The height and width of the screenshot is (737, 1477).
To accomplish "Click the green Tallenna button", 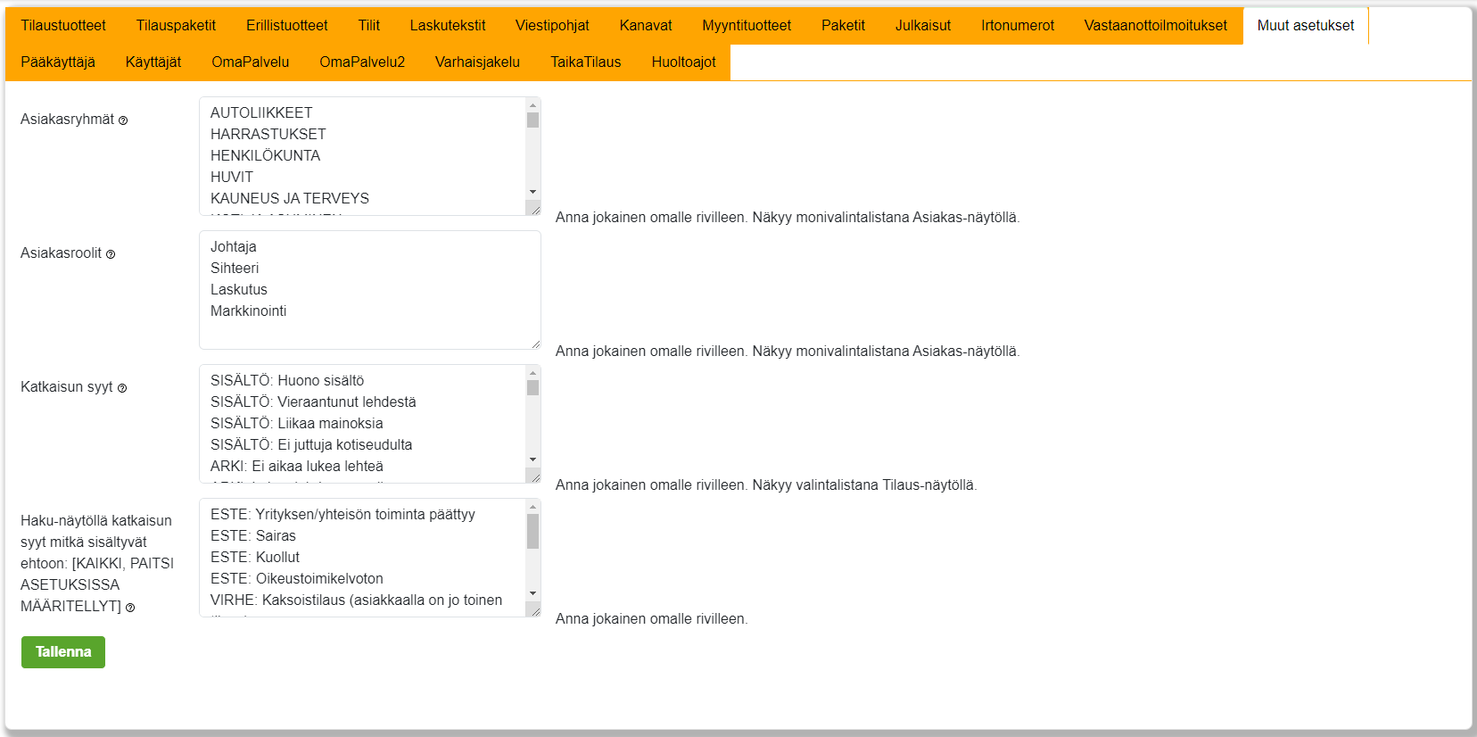I will tap(63, 652).
